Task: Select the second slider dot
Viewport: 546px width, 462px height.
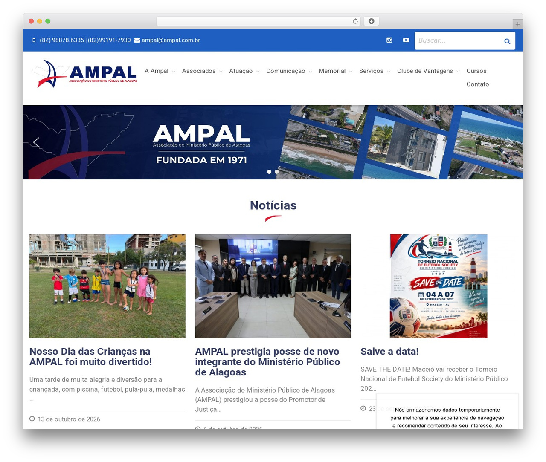Action: pos(277,172)
